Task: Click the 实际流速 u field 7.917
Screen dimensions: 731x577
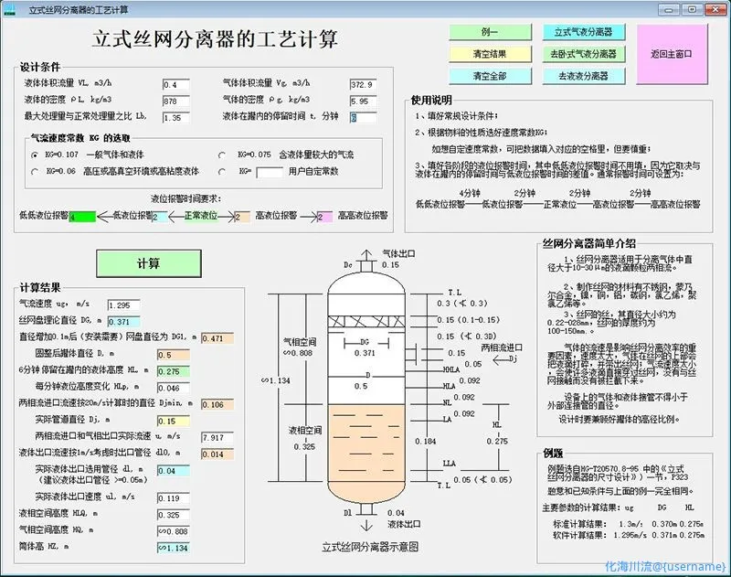Action: (217, 437)
